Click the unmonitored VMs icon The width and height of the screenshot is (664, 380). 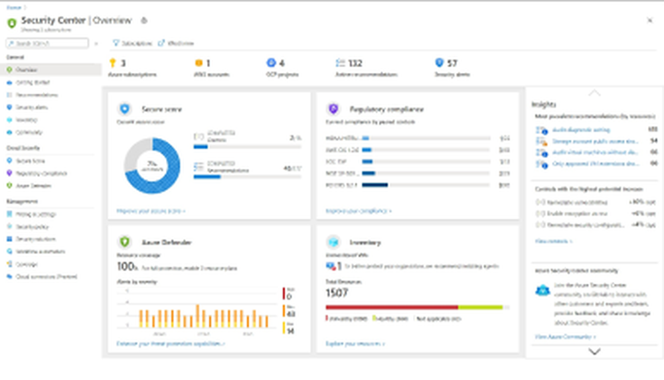pyautogui.click(x=330, y=266)
